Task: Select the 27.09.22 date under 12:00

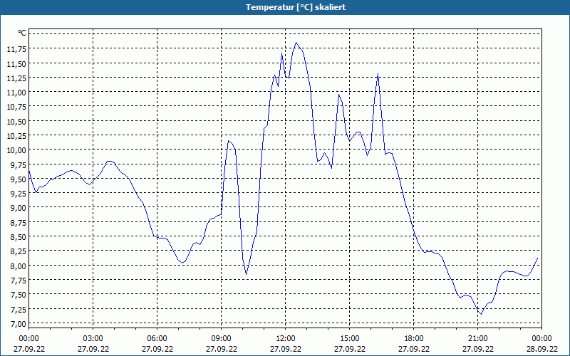Action: (286, 349)
